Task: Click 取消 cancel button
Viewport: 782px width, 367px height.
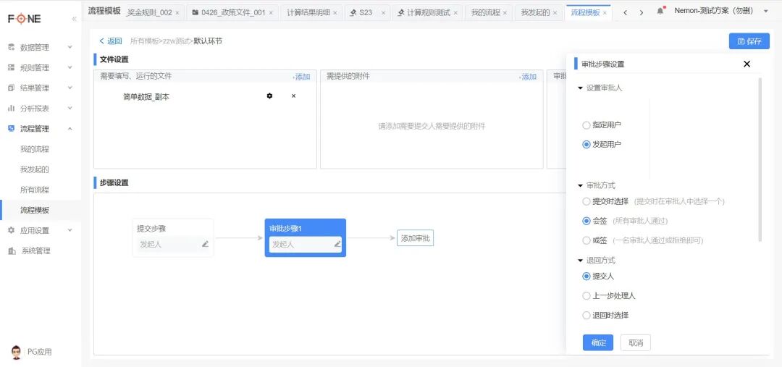Action: (636, 342)
